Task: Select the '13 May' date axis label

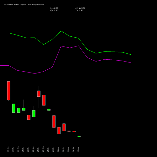Action: [13, 149]
